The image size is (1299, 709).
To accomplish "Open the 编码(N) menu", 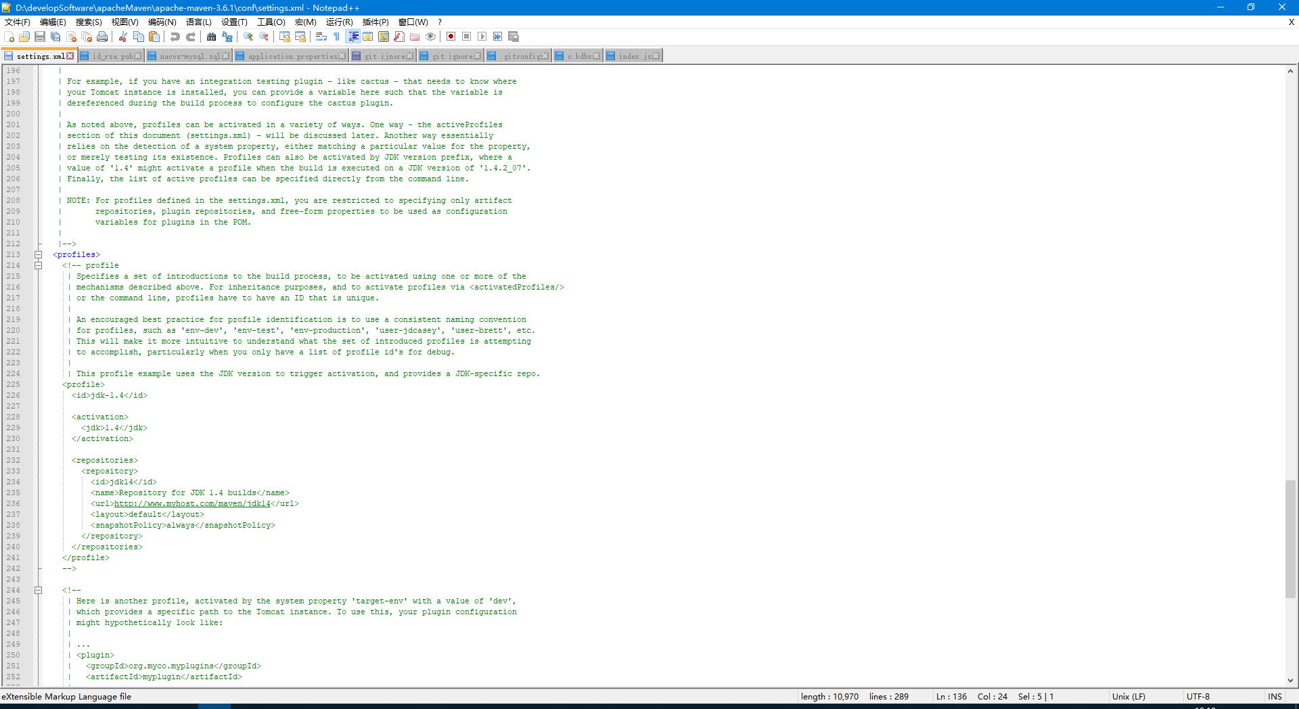I will (162, 22).
